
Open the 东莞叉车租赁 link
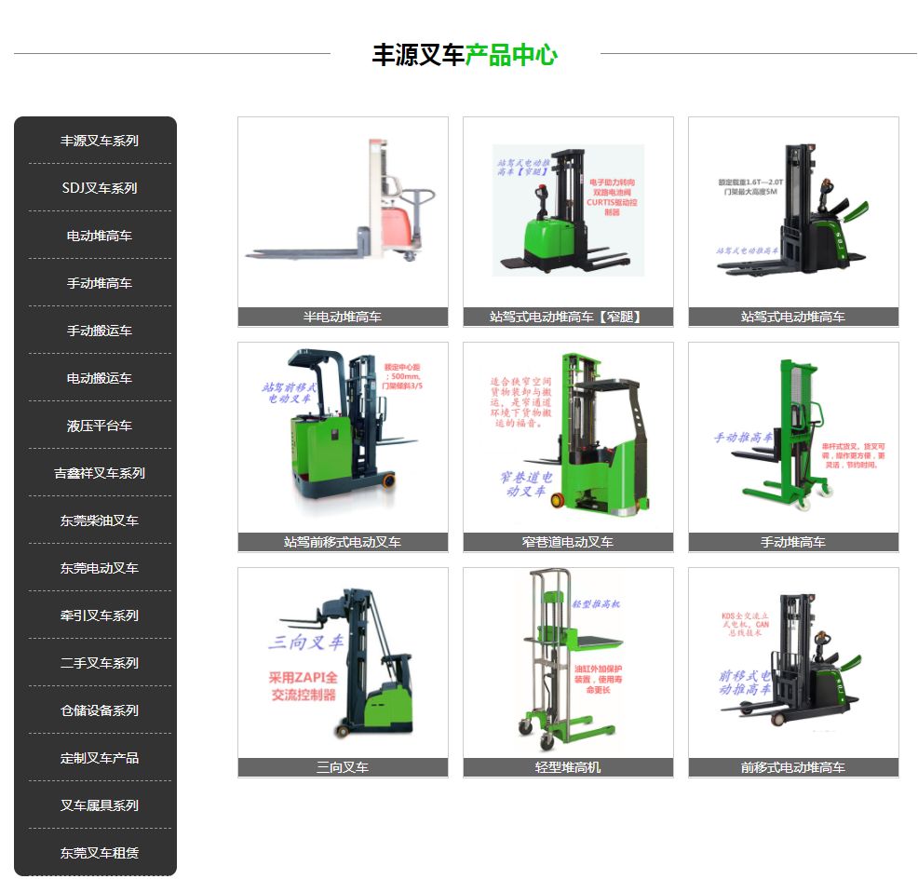(100, 853)
